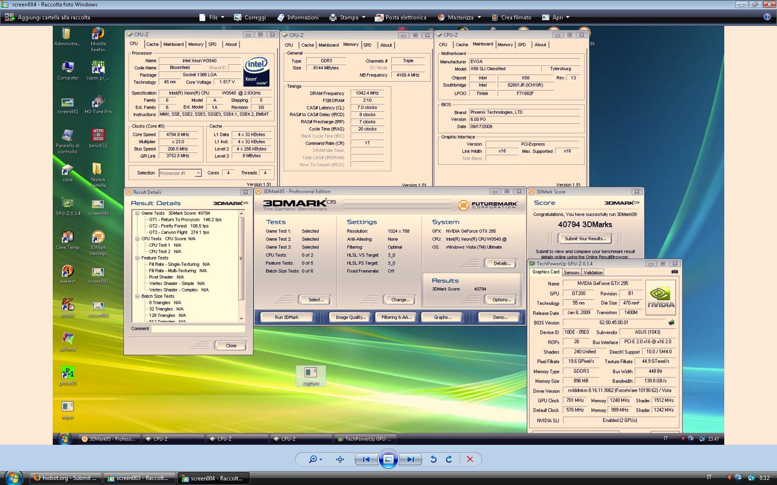Collapse the Batch Size Tests tree node
The width and height of the screenshot is (777, 485).
137,297
